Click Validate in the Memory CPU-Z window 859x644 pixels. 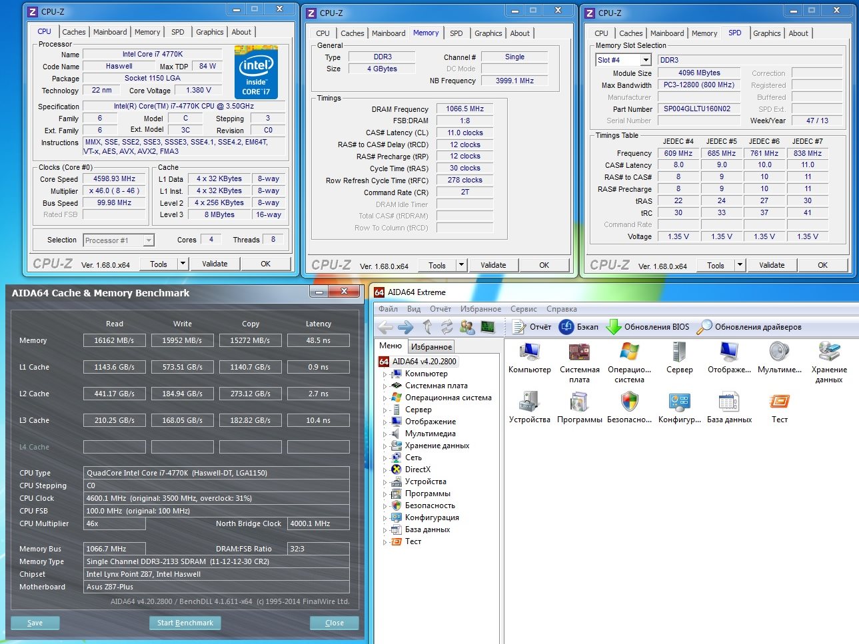(x=493, y=265)
